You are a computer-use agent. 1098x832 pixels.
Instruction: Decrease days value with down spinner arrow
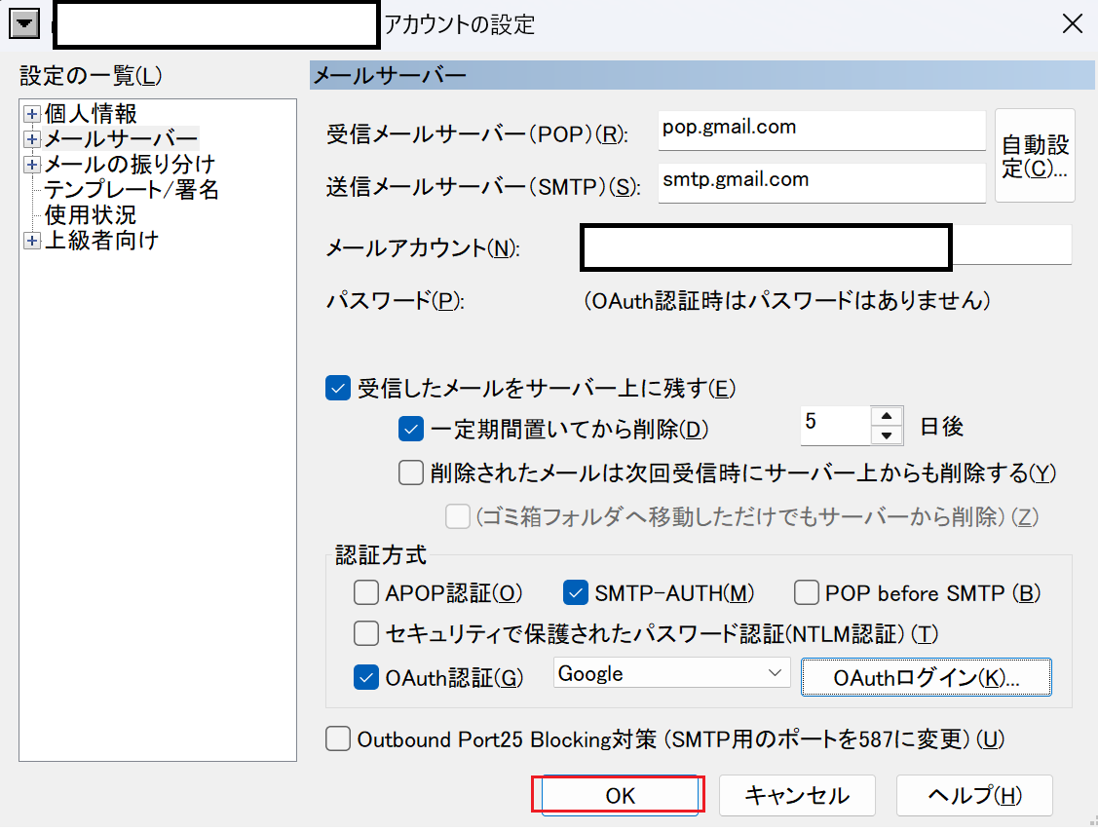[x=887, y=435]
